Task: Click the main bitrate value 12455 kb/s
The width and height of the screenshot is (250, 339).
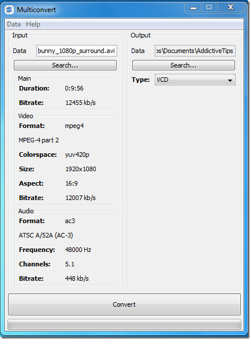Action: click(x=80, y=103)
